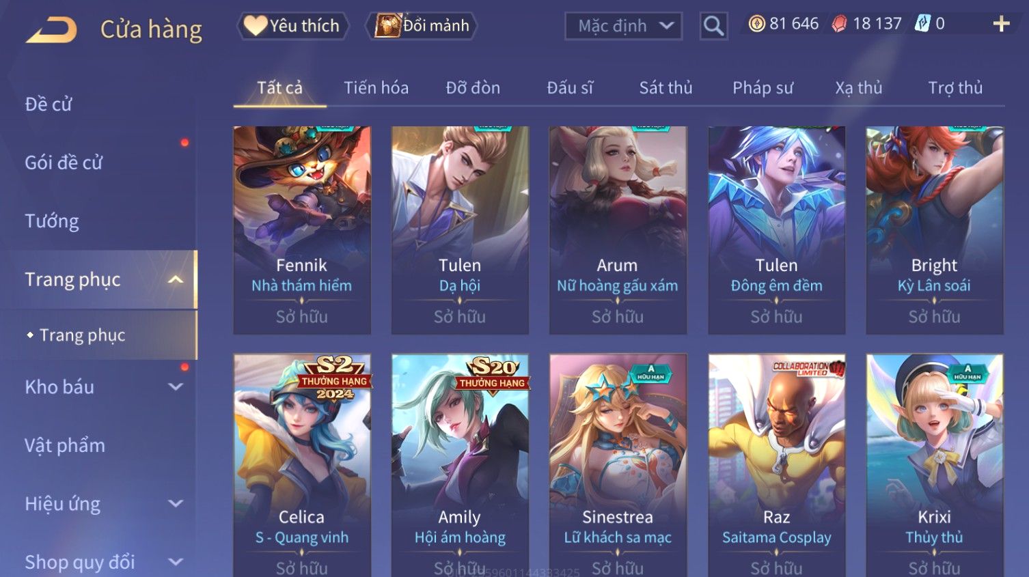Viewport: 1029px width, 577px height.
Task: Tap the golden back arrow icon
Action: tap(51, 30)
